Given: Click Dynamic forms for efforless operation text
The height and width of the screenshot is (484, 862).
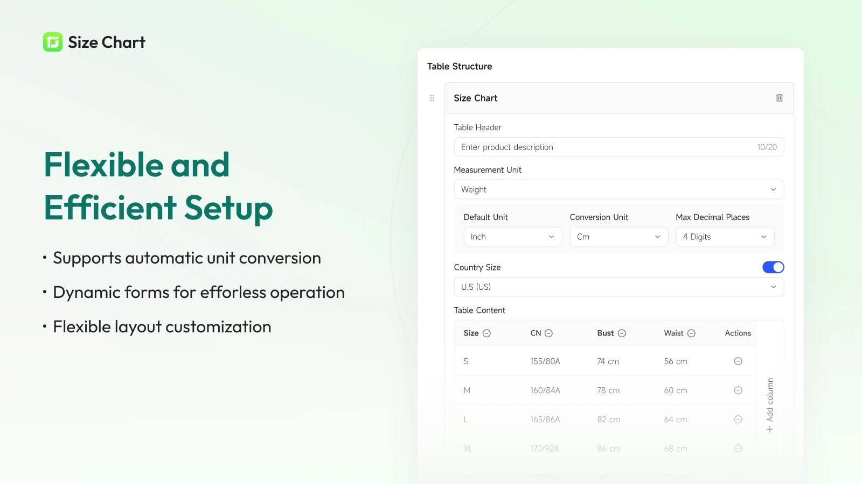Looking at the screenshot, I should tap(199, 293).
